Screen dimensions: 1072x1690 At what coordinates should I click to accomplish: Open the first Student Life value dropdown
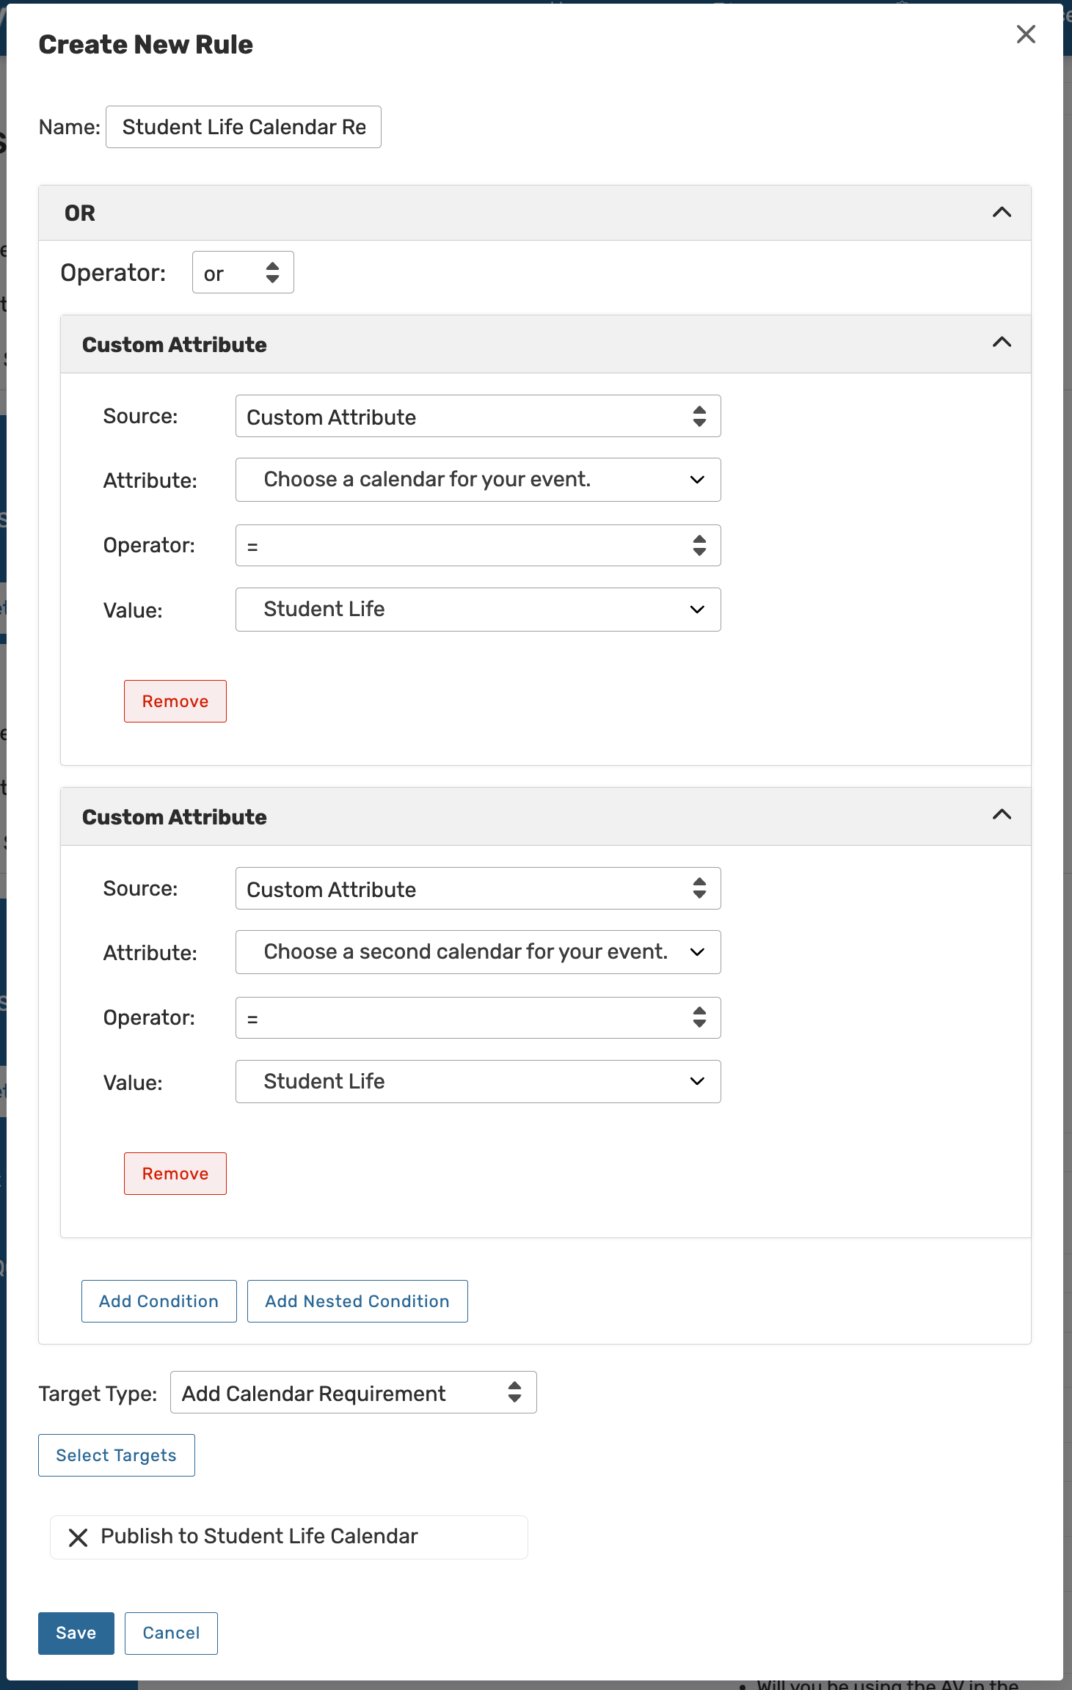pos(478,610)
